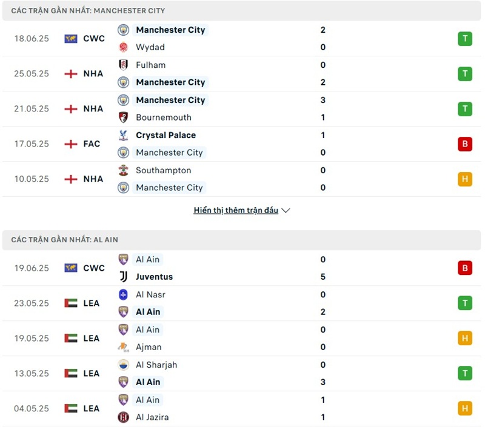Click the Ajman club crest icon
The width and height of the screenshot is (485, 427).
tap(124, 347)
